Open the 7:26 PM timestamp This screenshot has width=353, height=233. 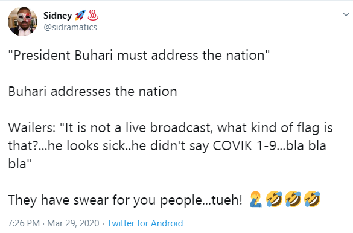(x=24, y=223)
